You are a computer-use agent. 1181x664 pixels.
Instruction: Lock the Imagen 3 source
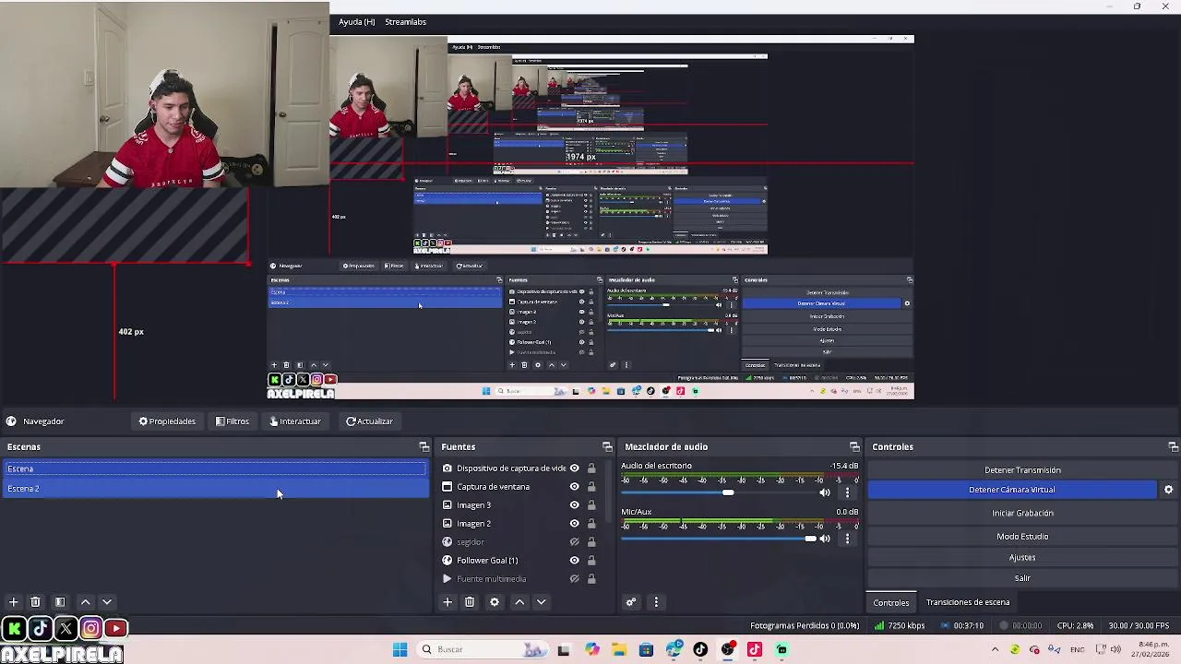(591, 505)
